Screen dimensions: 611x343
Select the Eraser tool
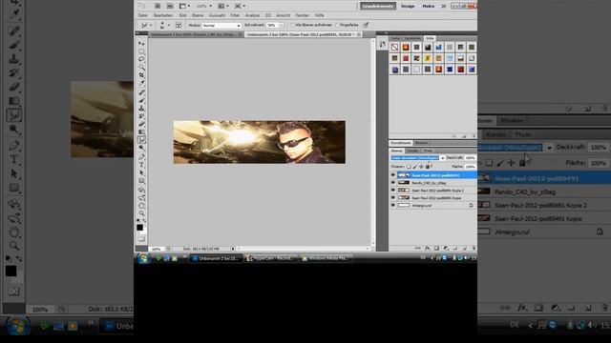tap(141, 124)
